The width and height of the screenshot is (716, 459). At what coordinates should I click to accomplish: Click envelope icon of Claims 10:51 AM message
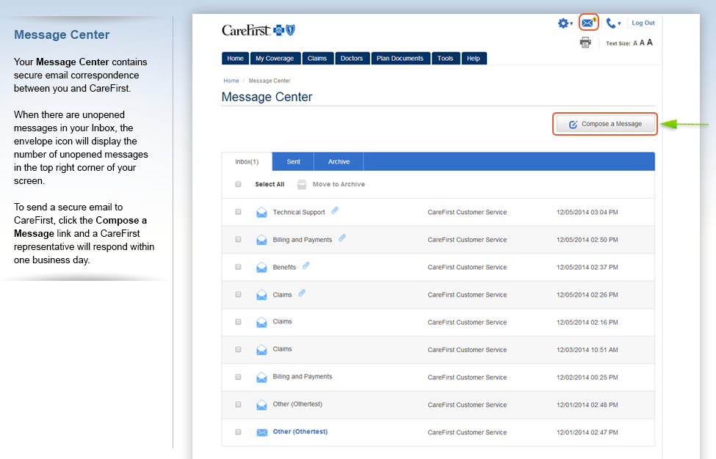click(x=261, y=350)
